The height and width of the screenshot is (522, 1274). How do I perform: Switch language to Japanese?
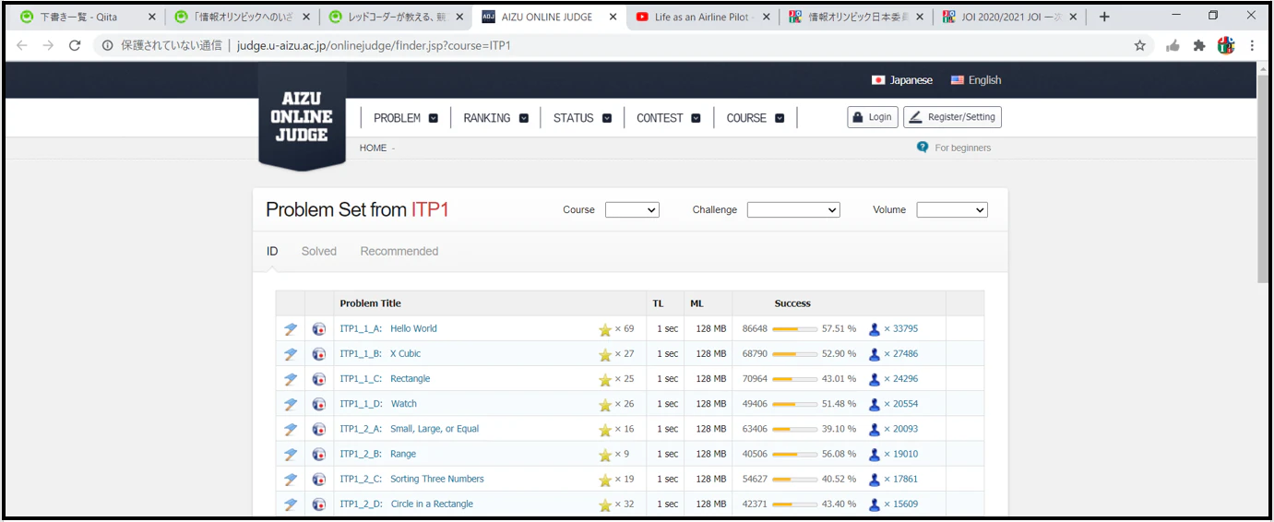coord(902,80)
